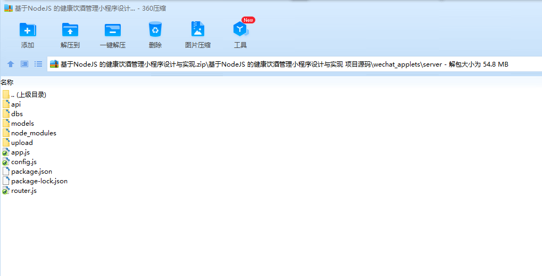Click the package.json document icon

pos(6,172)
